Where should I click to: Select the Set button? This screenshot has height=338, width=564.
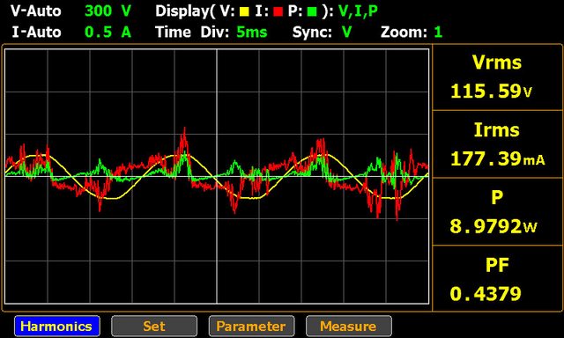click(x=154, y=326)
